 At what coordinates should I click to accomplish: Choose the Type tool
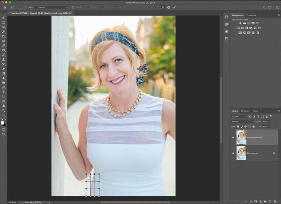tap(3, 92)
